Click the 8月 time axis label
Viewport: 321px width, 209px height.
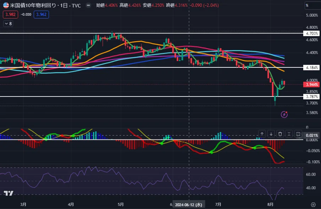[270, 204]
